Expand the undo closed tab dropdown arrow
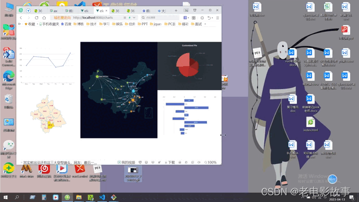This screenshot has width=359, height=202. coord(212,18)
